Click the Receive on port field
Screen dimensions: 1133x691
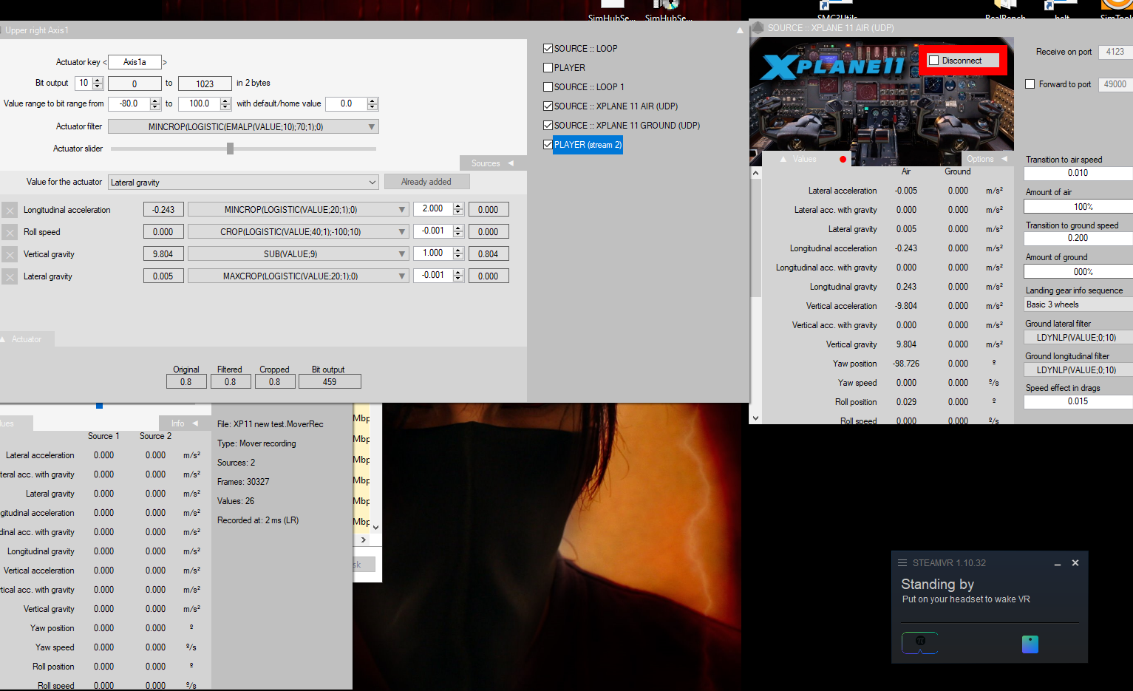tap(1115, 52)
